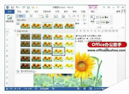Click Ribbon Display Options icon
The height and width of the screenshot is (94, 129).
(x=109, y=7)
